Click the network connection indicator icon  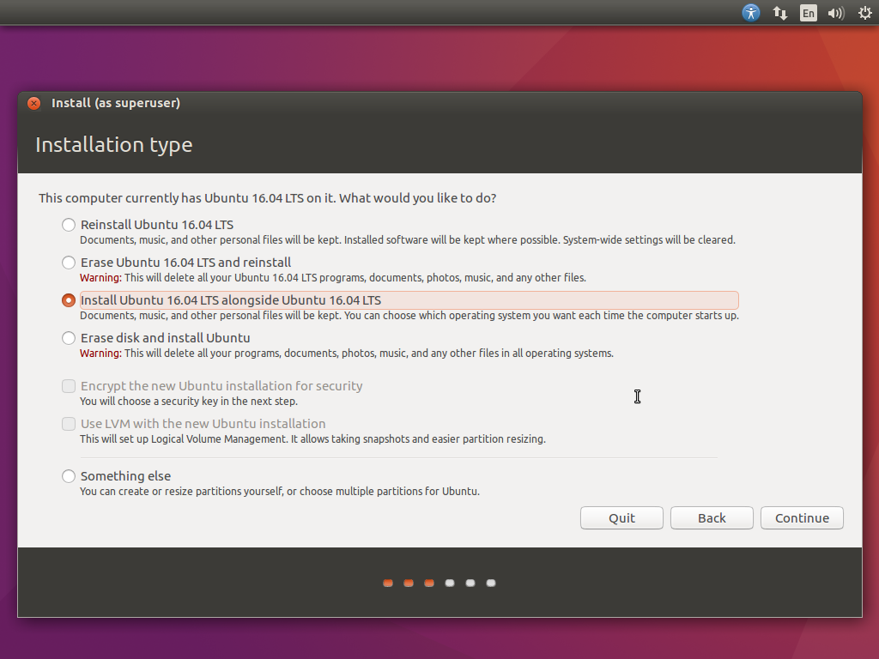pyautogui.click(x=780, y=13)
